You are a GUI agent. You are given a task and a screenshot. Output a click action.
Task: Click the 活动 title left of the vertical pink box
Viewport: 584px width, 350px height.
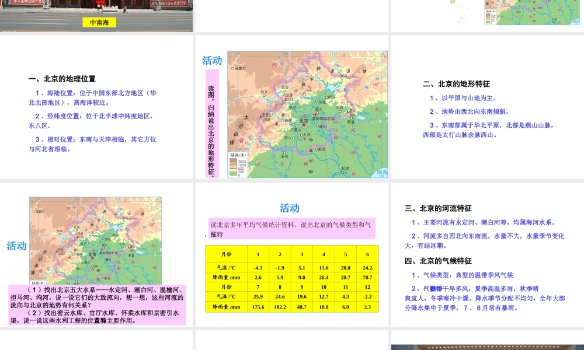[212, 61]
